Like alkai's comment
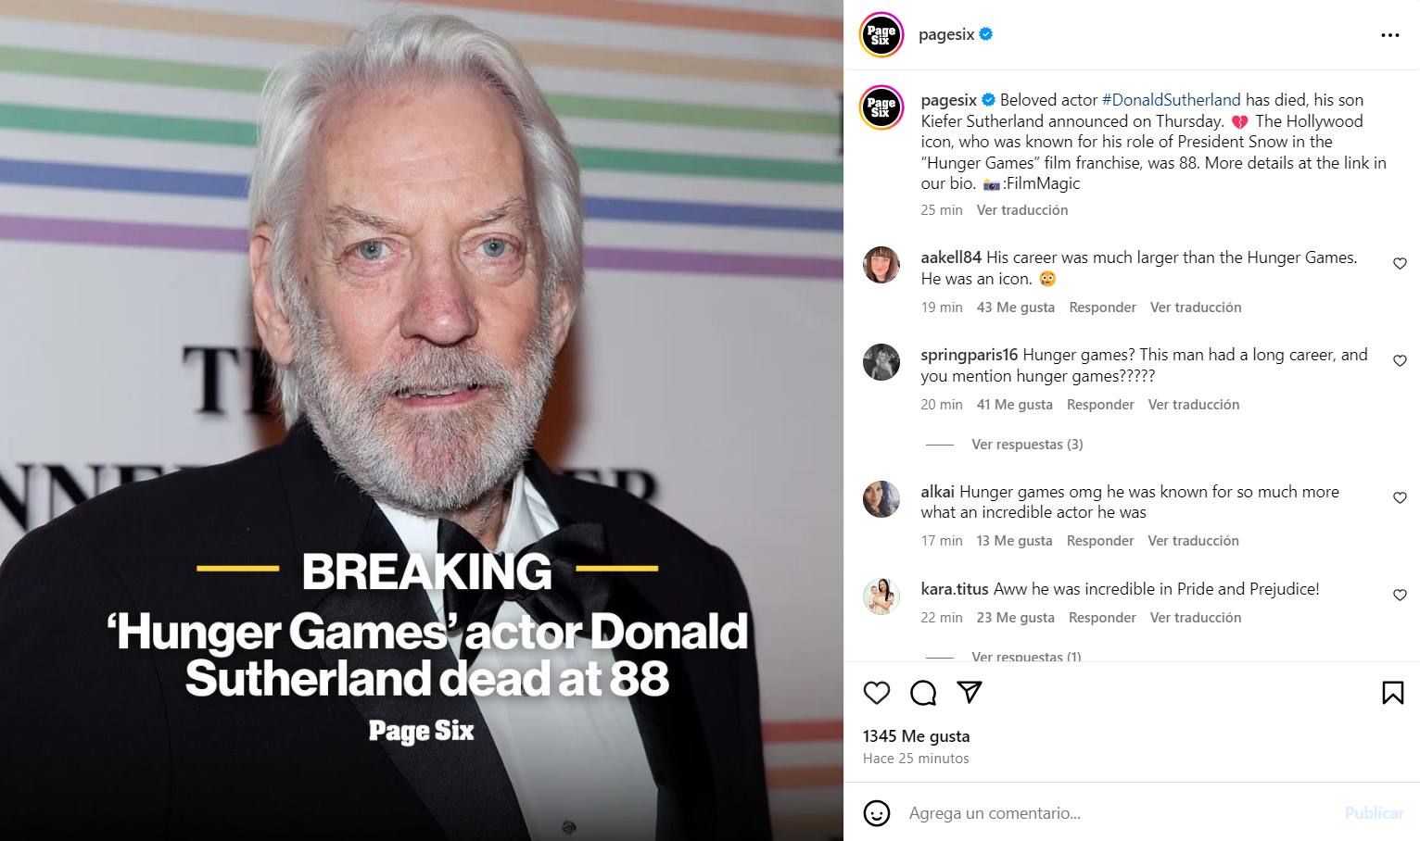The height and width of the screenshot is (841, 1420). click(x=1400, y=498)
